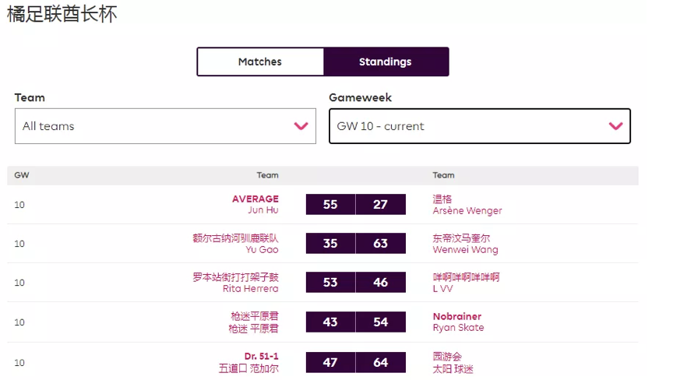Select Rita Herrera's team entry
Viewport: 673px width, 380px height.
point(250,289)
